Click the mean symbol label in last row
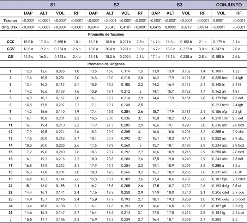 click(11, 219)
